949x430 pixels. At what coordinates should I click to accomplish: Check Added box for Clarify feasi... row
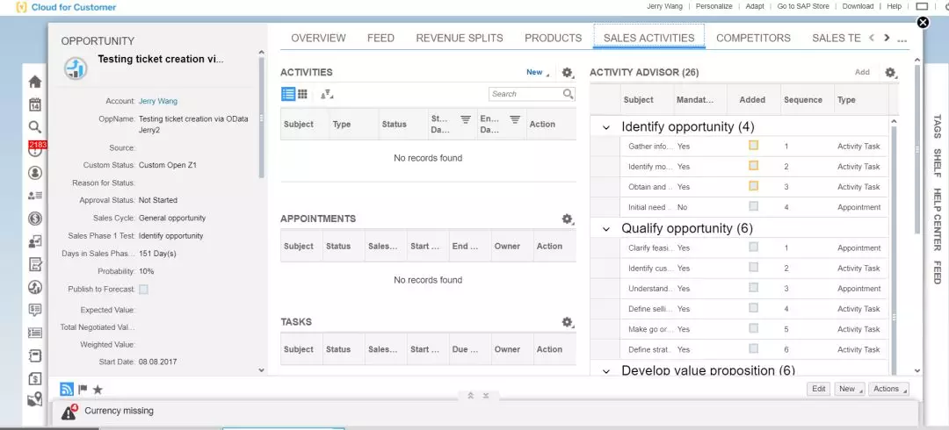[754, 247]
